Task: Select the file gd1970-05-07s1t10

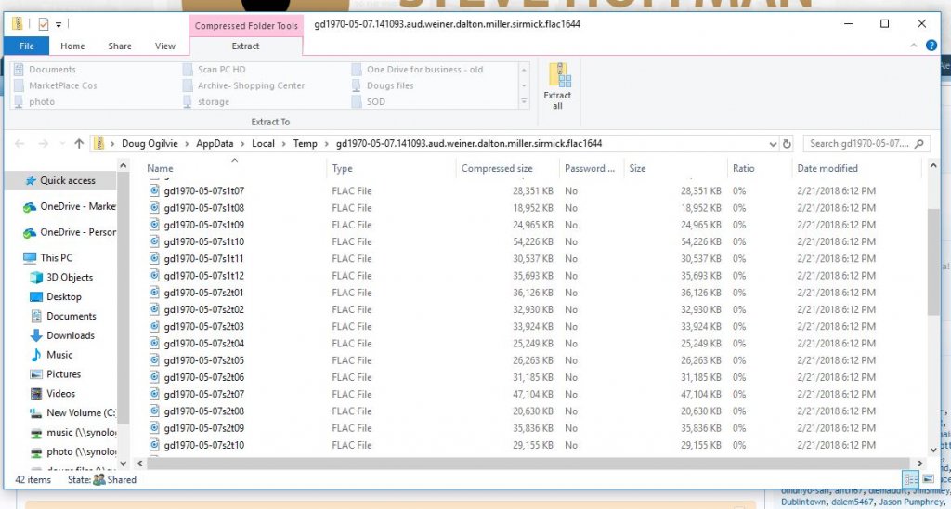Action: tap(203, 241)
